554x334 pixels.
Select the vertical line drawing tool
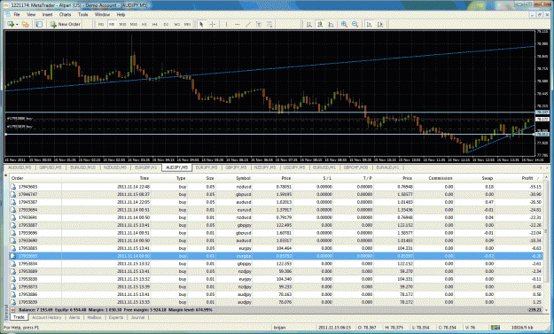pyautogui.click(x=226, y=24)
